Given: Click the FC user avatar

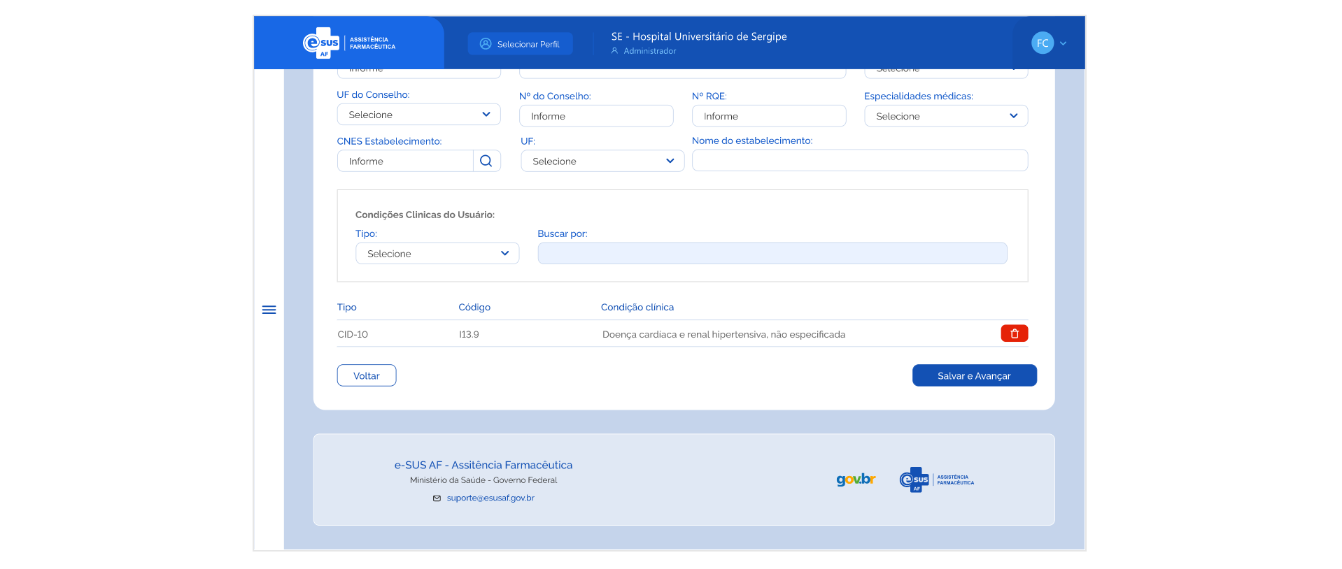Looking at the screenshot, I should pyautogui.click(x=1042, y=43).
